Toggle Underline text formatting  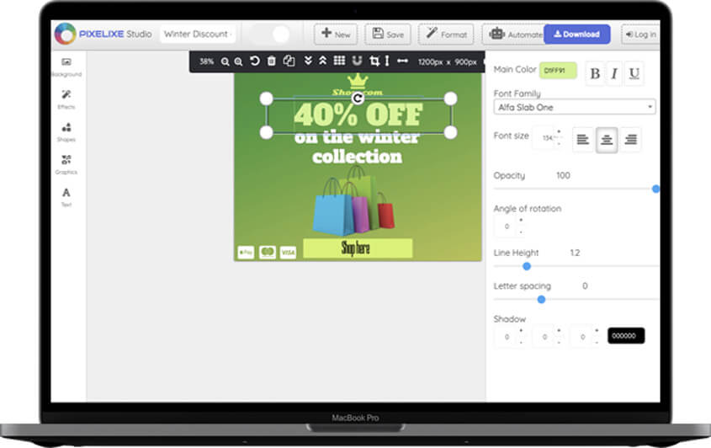point(634,73)
